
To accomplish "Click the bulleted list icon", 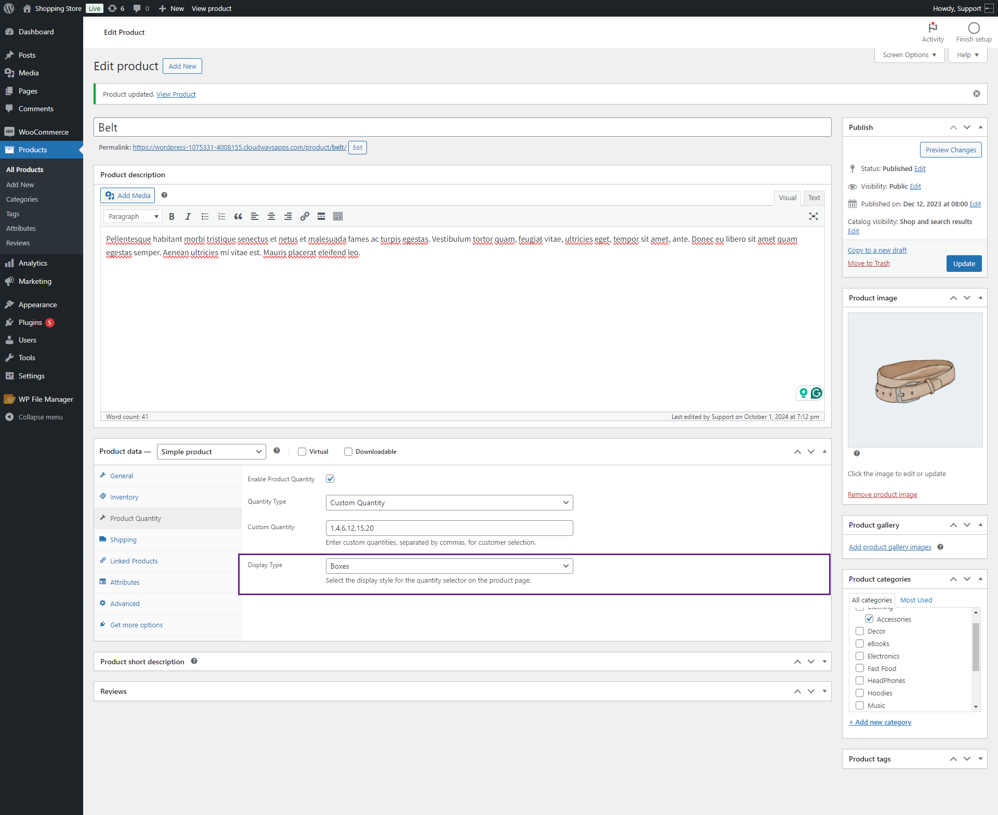I will [205, 217].
